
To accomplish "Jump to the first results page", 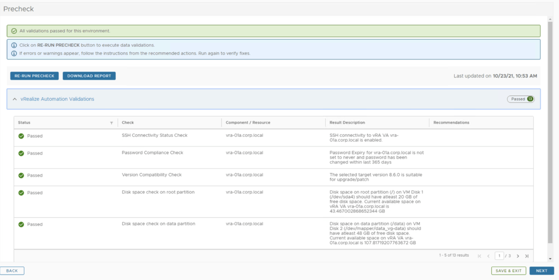I will (479, 255).
